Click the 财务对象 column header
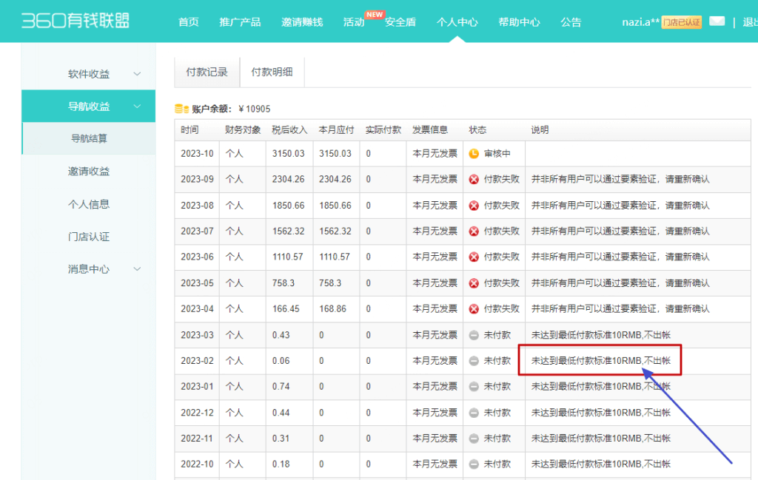This screenshot has width=758, height=480. 243,130
